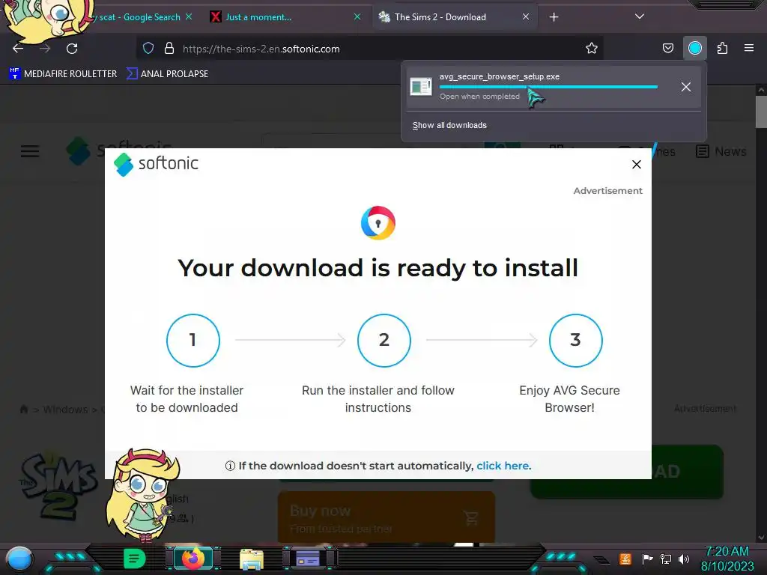Viewport: 767px width, 575px height.
Task: Click the 'click here' download link
Action: (x=503, y=466)
